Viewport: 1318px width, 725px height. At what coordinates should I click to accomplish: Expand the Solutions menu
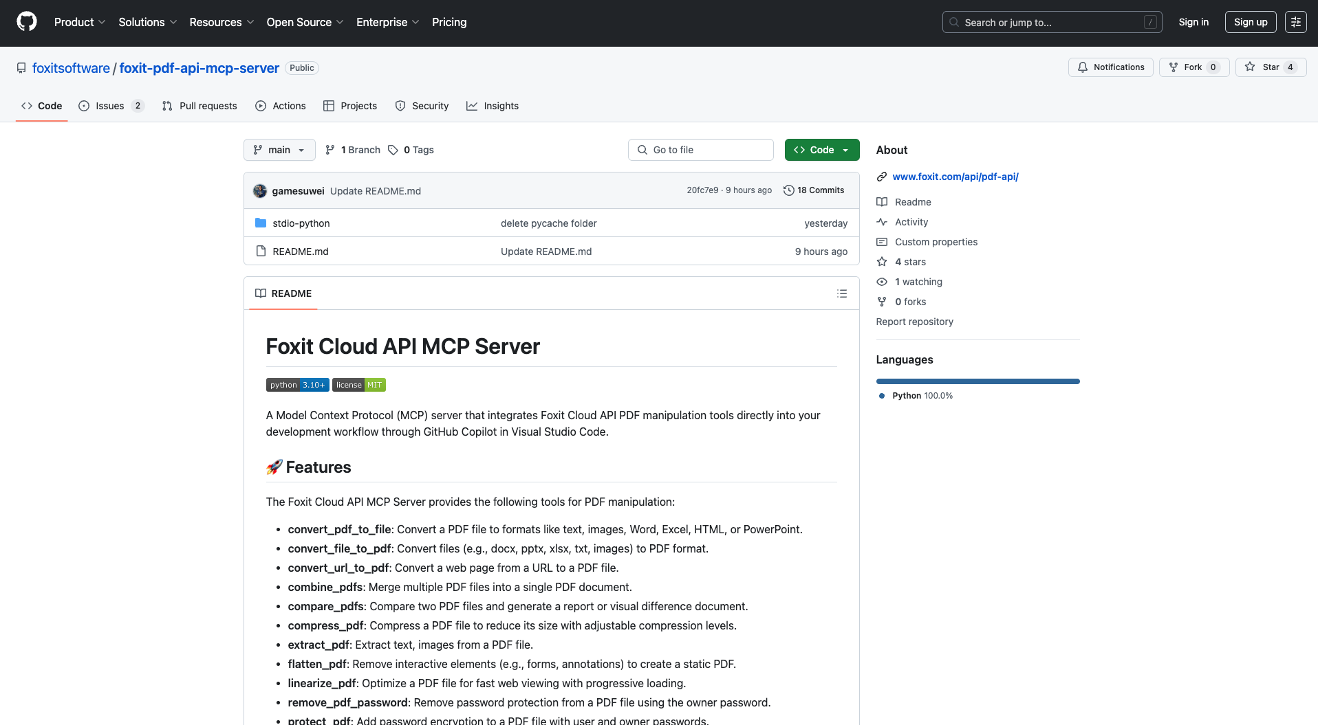point(148,22)
